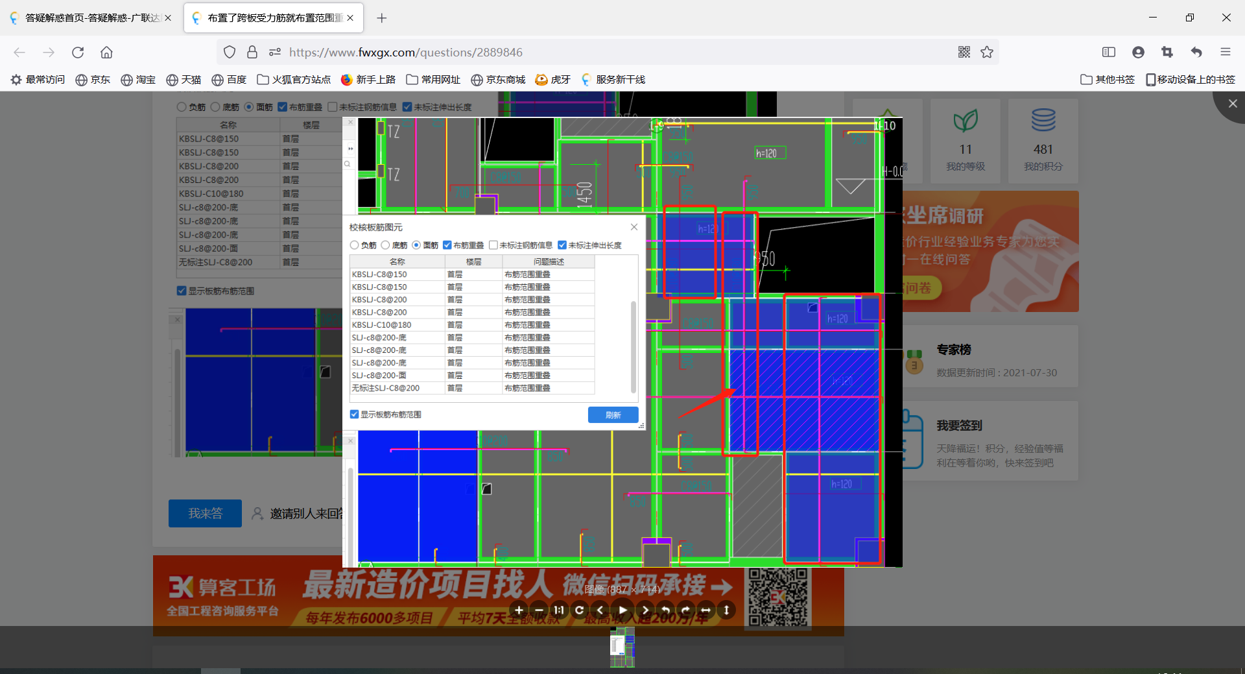1245x674 pixels.
Task: Open the 京东 bookmark
Action: click(x=93, y=80)
